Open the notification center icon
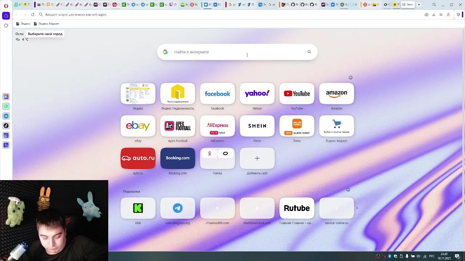The image size is (465, 261). tap(457, 256)
